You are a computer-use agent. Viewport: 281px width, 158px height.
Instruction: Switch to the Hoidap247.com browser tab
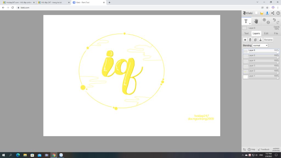pos(19,2)
